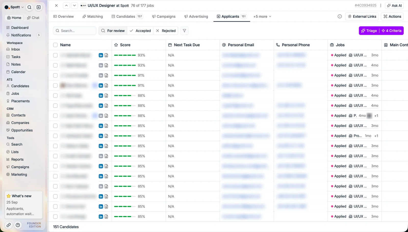408x232 pixels.
Task: Click the Ask AI button
Action: click(394, 6)
